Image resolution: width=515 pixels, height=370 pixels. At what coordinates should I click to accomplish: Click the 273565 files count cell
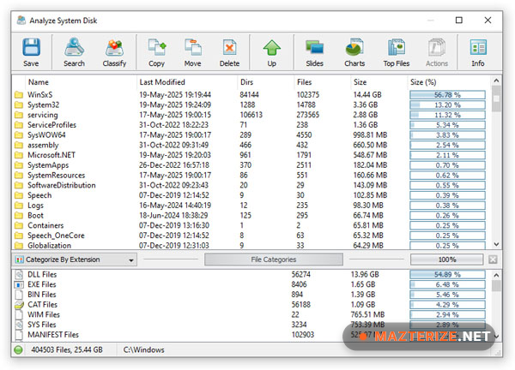(x=308, y=115)
